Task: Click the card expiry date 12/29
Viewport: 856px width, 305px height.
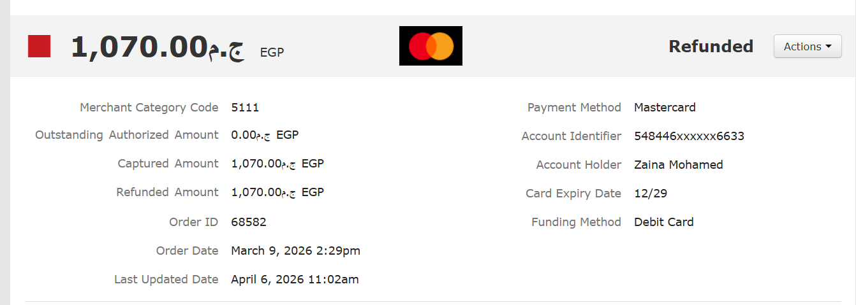Action: 651,194
